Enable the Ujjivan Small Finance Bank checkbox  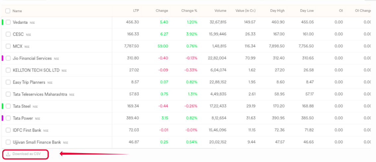pyautogui.click(x=8, y=142)
